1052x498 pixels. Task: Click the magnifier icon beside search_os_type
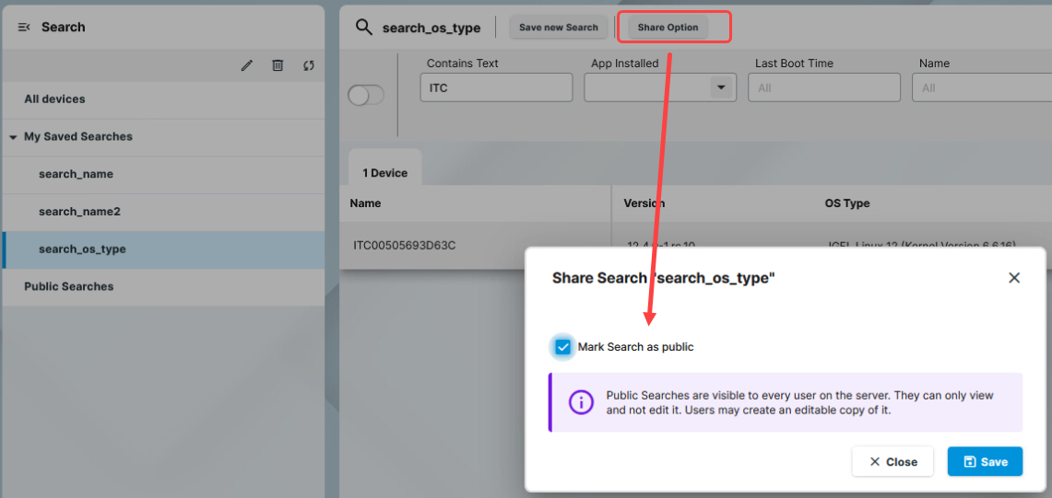click(x=364, y=27)
